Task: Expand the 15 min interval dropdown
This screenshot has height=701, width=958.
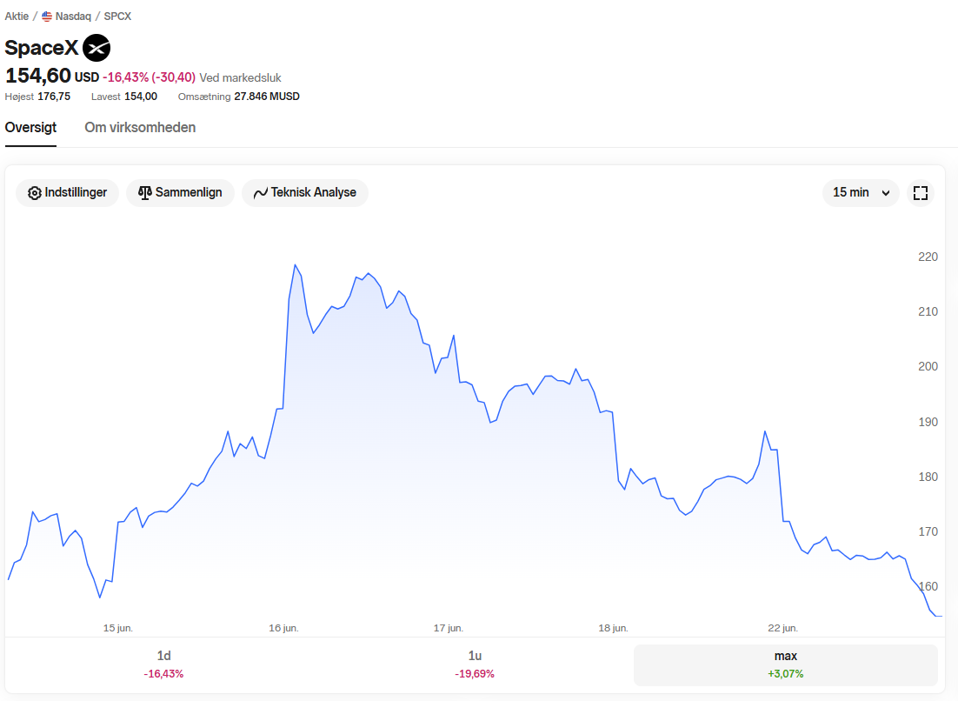Action: 861,193
